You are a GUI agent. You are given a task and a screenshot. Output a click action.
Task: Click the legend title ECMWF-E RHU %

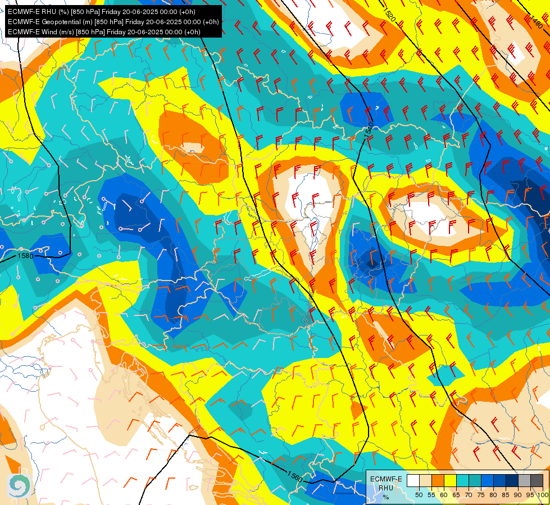[x=386, y=488]
